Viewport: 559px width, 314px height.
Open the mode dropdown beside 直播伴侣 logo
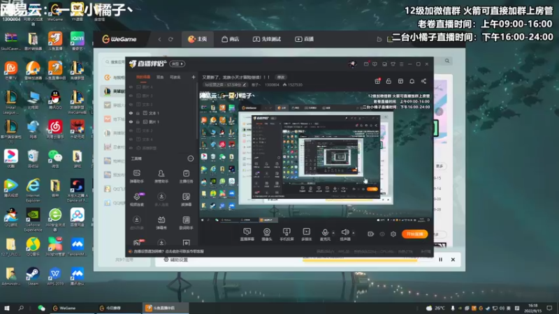177,64
